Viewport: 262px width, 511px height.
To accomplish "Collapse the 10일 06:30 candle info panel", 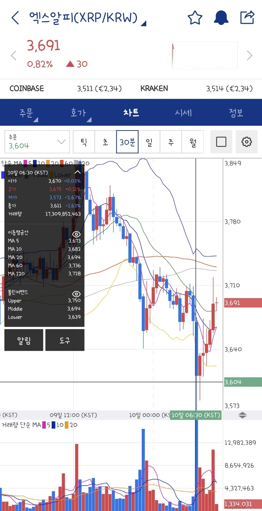I will point(78,172).
